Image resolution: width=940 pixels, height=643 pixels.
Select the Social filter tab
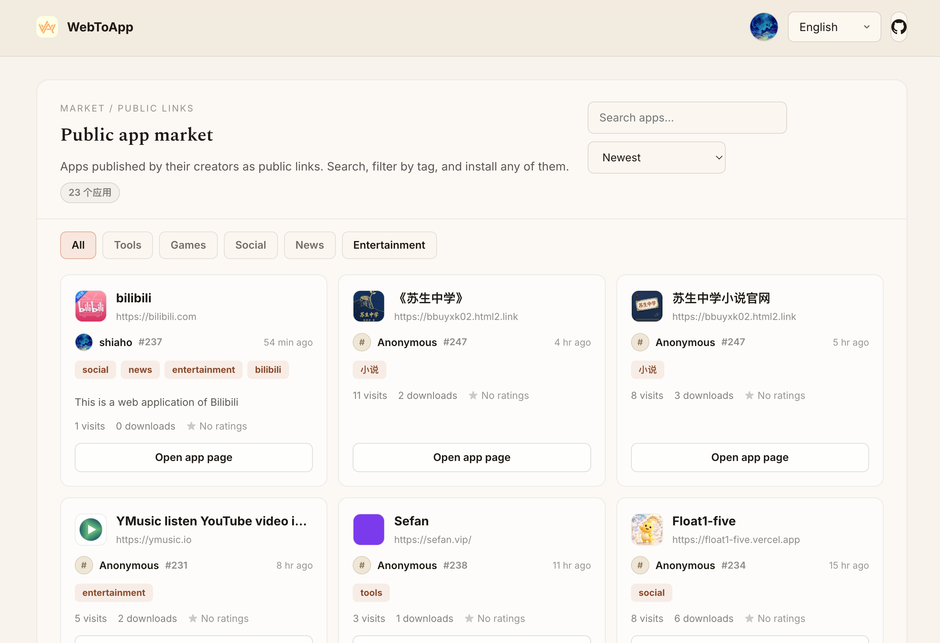pyautogui.click(x=250, y=245)
